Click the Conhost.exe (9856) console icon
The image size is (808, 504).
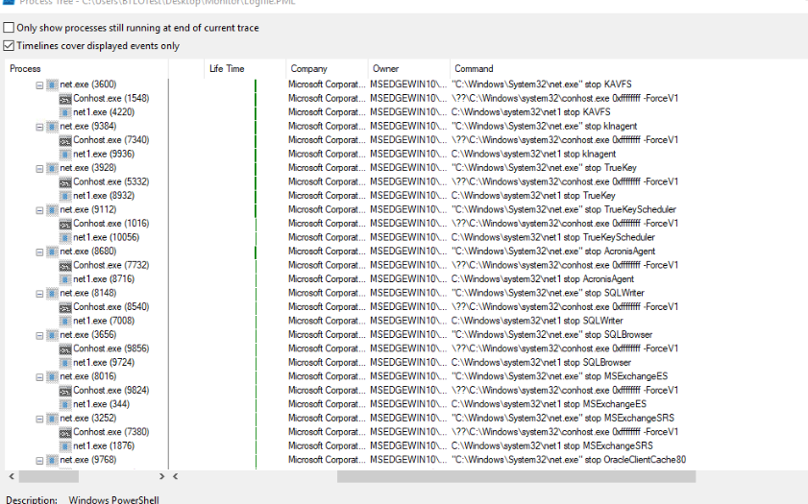point(65,348)
